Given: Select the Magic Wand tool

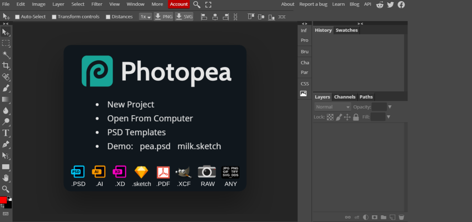Looking at the screenshot, I should [6, 54].
